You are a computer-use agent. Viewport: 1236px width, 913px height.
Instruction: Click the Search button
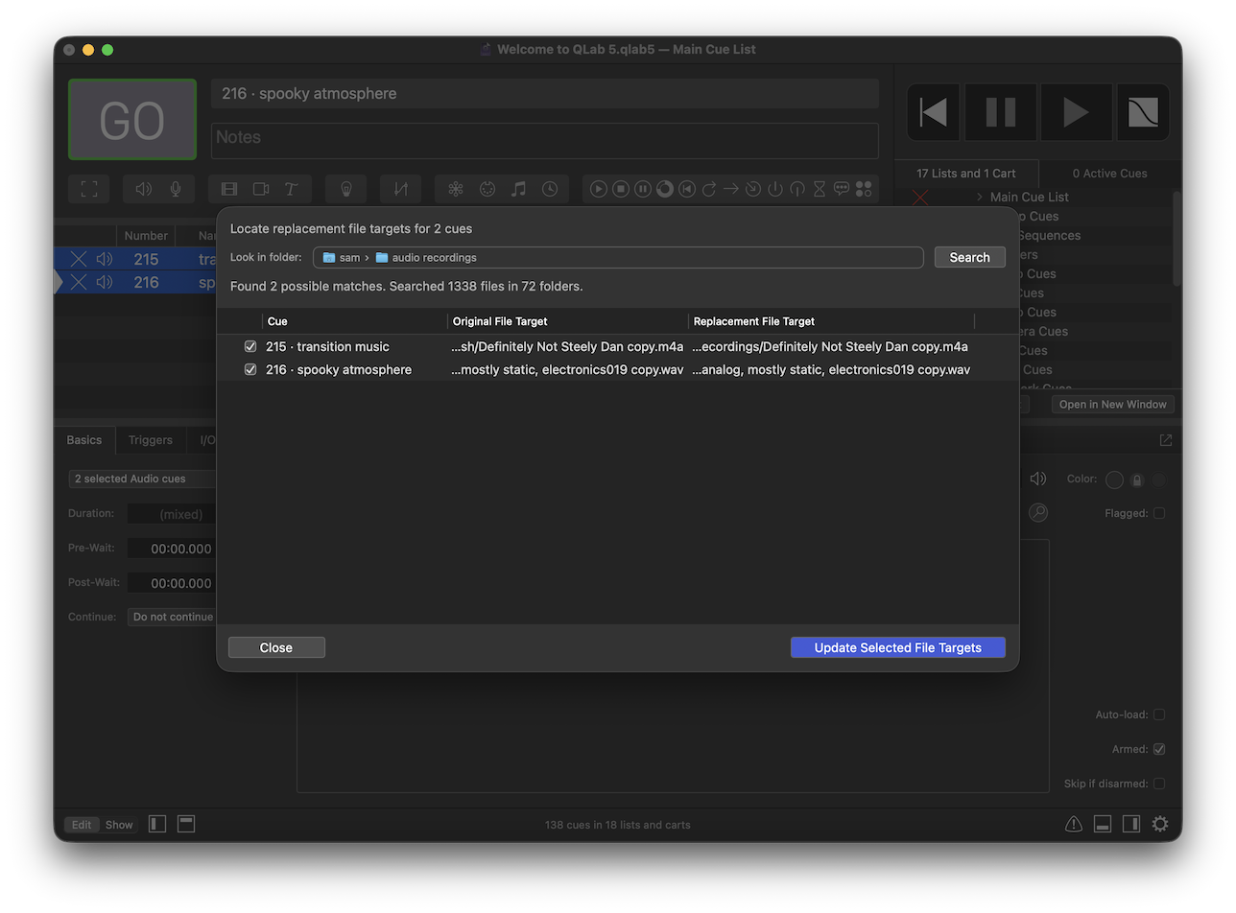[x=969, y=257]
